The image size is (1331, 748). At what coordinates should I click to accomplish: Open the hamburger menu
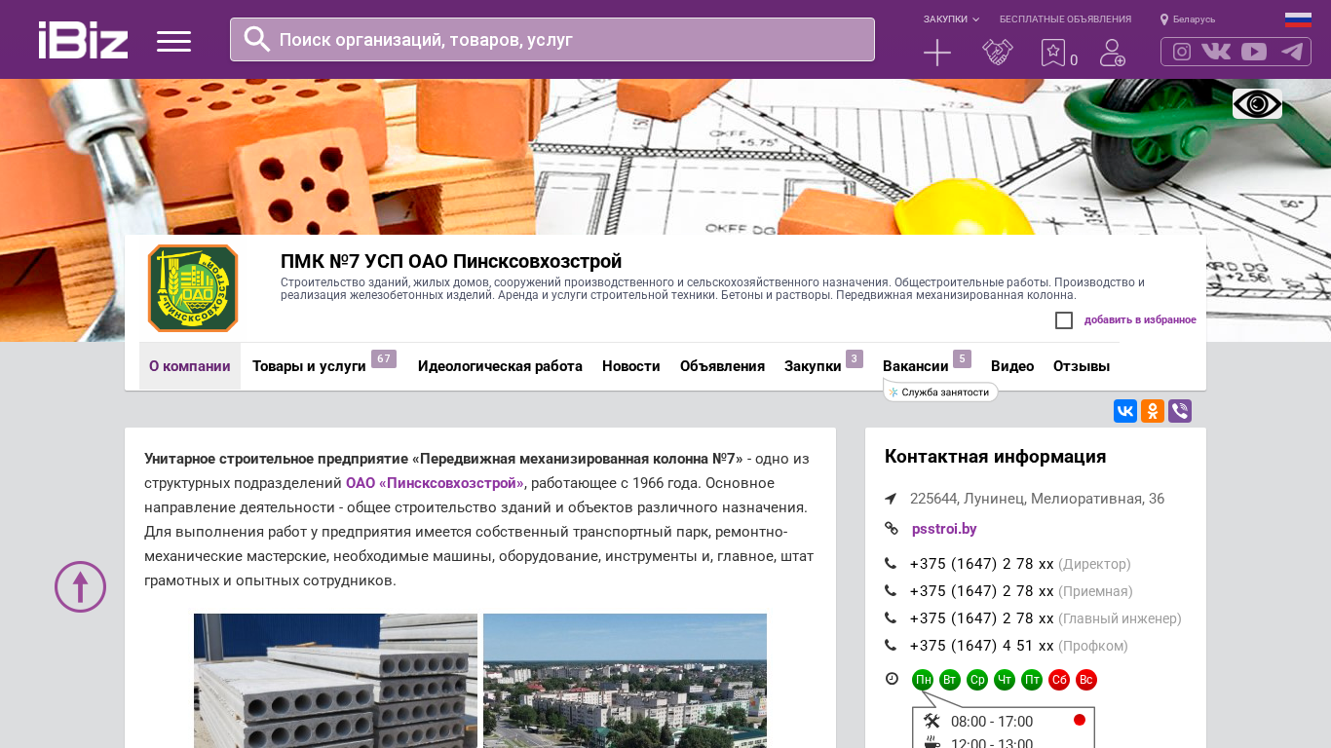pos(173,41)
